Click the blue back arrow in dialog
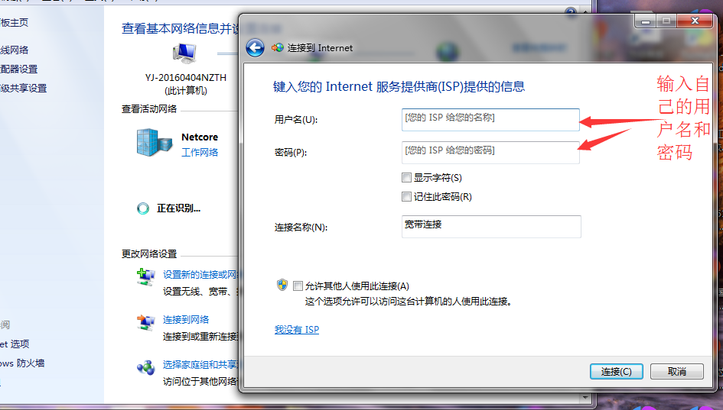Image resolution: width=723 pixels, height=410 pixels. click(255, 47)
